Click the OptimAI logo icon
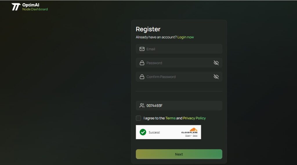The width and height of the screenshot is (297, 165). [x=16, y=7]
